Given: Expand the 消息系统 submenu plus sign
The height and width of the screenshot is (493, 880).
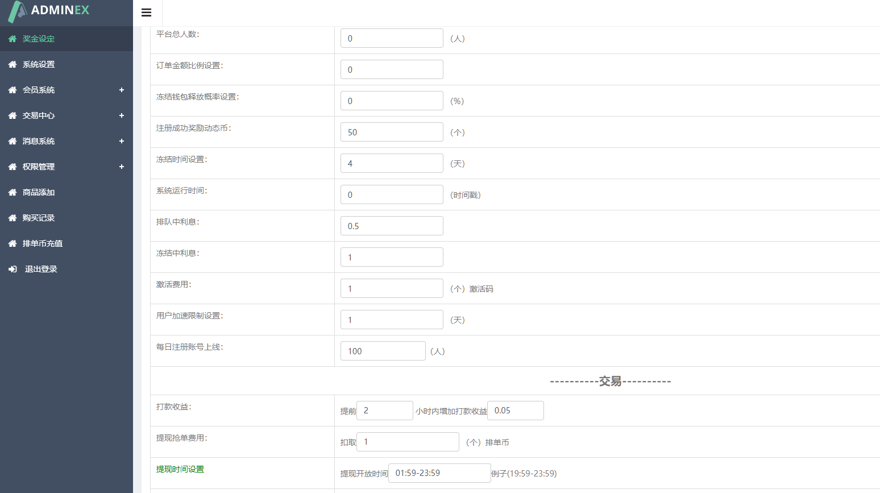Looking at the screenshot, I should 121,141.
